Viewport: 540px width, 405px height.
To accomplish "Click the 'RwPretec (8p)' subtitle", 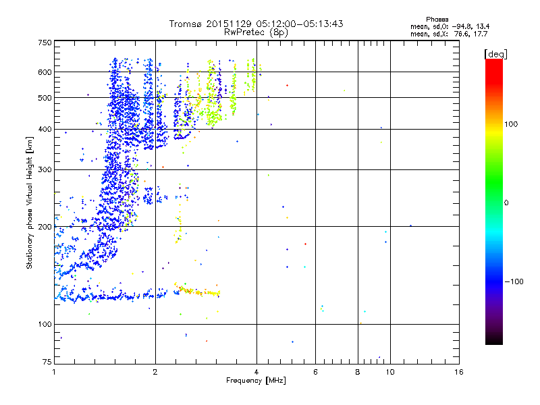I will point(256,32).
